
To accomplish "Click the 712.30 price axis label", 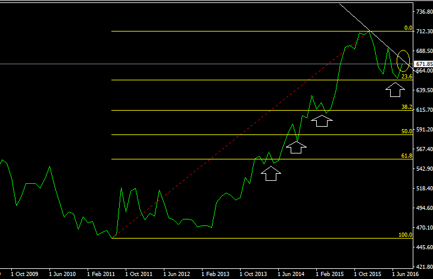I will coord(425,32).
